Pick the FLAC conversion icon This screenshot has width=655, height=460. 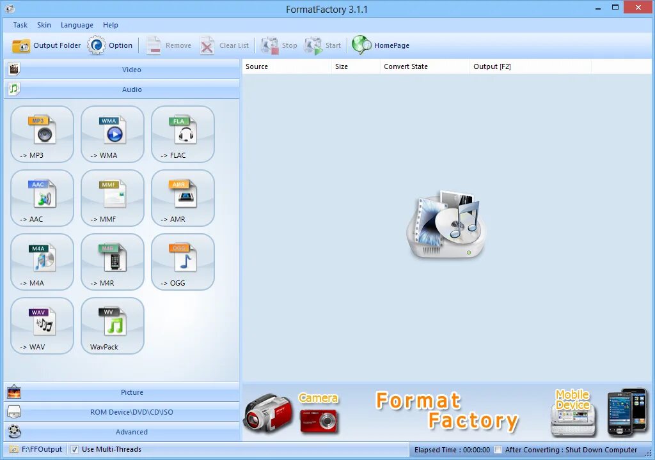[183, 134]
